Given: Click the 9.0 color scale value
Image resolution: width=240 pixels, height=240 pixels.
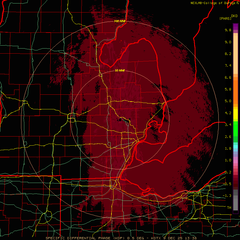Looking at the screenshot, I should click(228, 42).
